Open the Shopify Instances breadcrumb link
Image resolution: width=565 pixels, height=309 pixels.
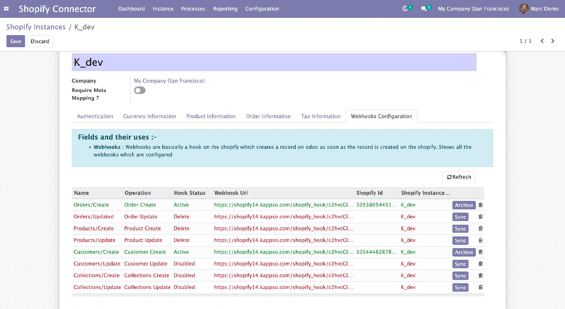tap(36, 27)
